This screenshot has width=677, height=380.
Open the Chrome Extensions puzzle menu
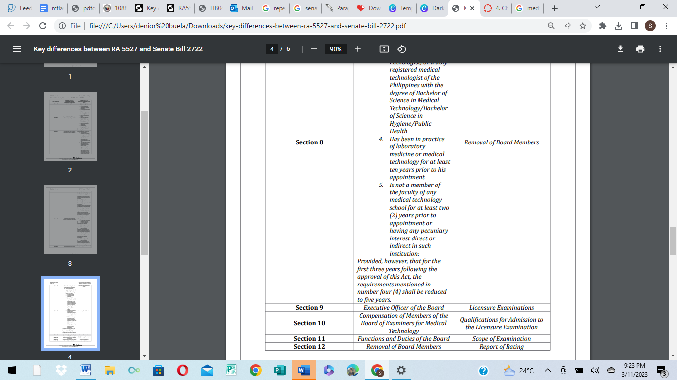(603, 26)
